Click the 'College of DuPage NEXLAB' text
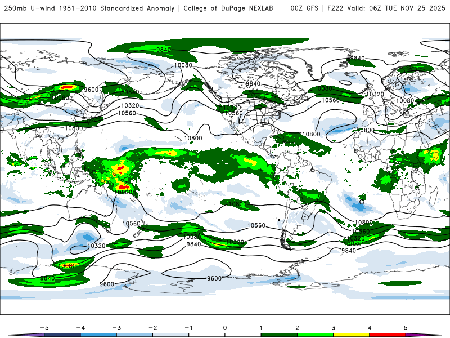Image resolution: width=450 pixels, height=338 pixels. [x=228, y=8]
